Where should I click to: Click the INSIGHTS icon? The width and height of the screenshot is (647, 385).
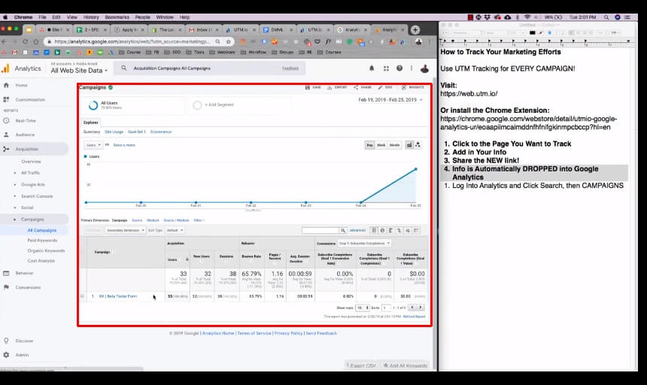click(x=403, y=87)
